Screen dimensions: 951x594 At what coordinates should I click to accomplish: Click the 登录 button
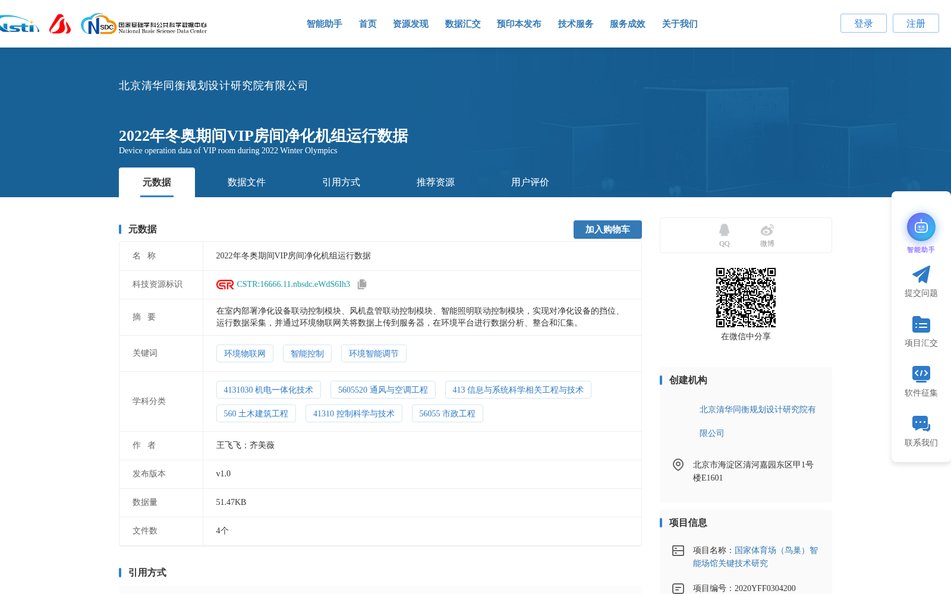[863, 23]
